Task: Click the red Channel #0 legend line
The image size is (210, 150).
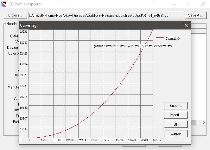Action: 160,38
